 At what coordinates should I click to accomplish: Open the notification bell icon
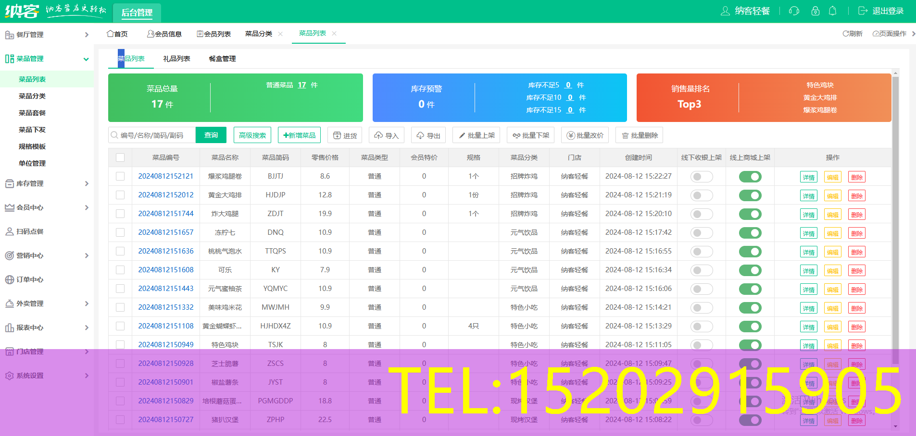(832, 11)
